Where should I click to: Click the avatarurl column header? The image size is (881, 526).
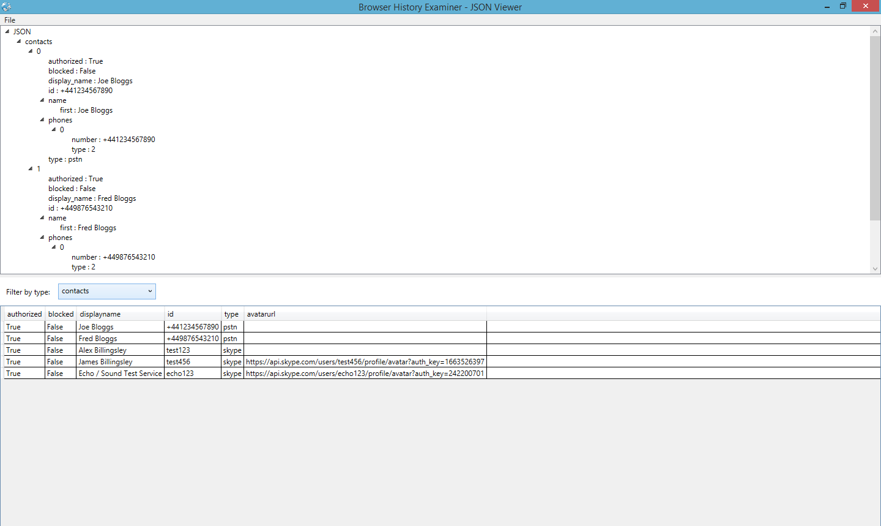coord(261,314)
